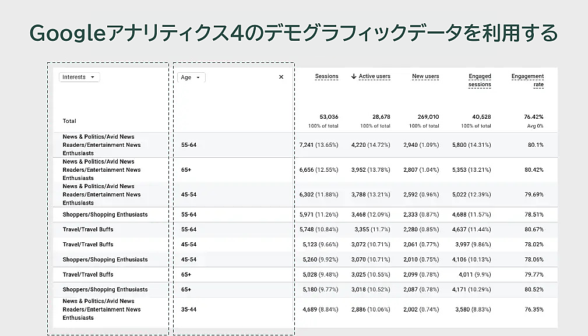
Task: Click total sessions value 53,036
Action: 329,117
